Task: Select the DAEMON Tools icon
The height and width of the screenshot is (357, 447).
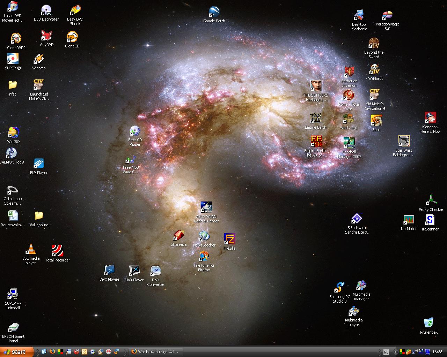Action: tap(12, 153)
